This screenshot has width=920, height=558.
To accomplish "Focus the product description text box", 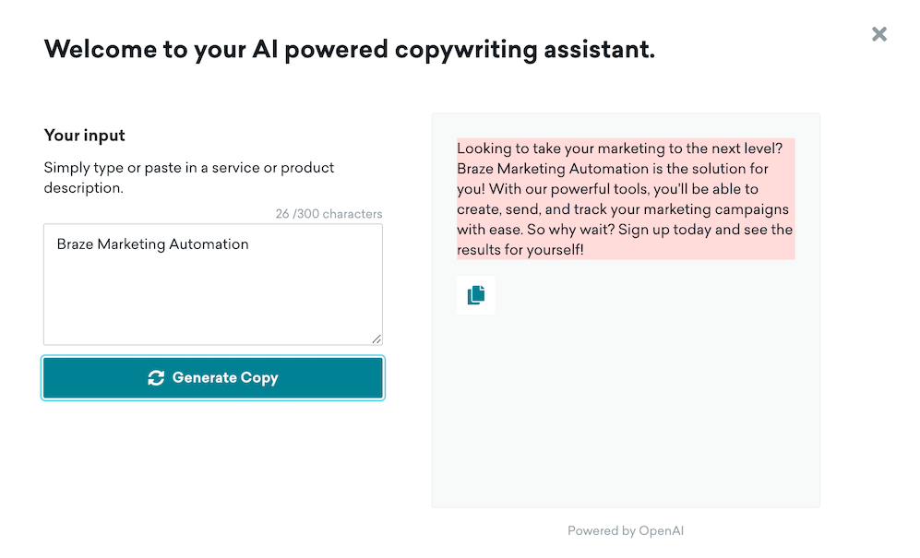I will [x=212, y=284].
